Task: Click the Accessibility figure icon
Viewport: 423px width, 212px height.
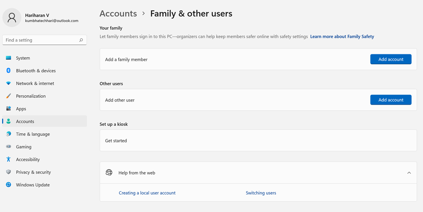Action: [x=9, y=159]
